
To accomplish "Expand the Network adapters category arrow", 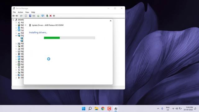I will 16,59.
